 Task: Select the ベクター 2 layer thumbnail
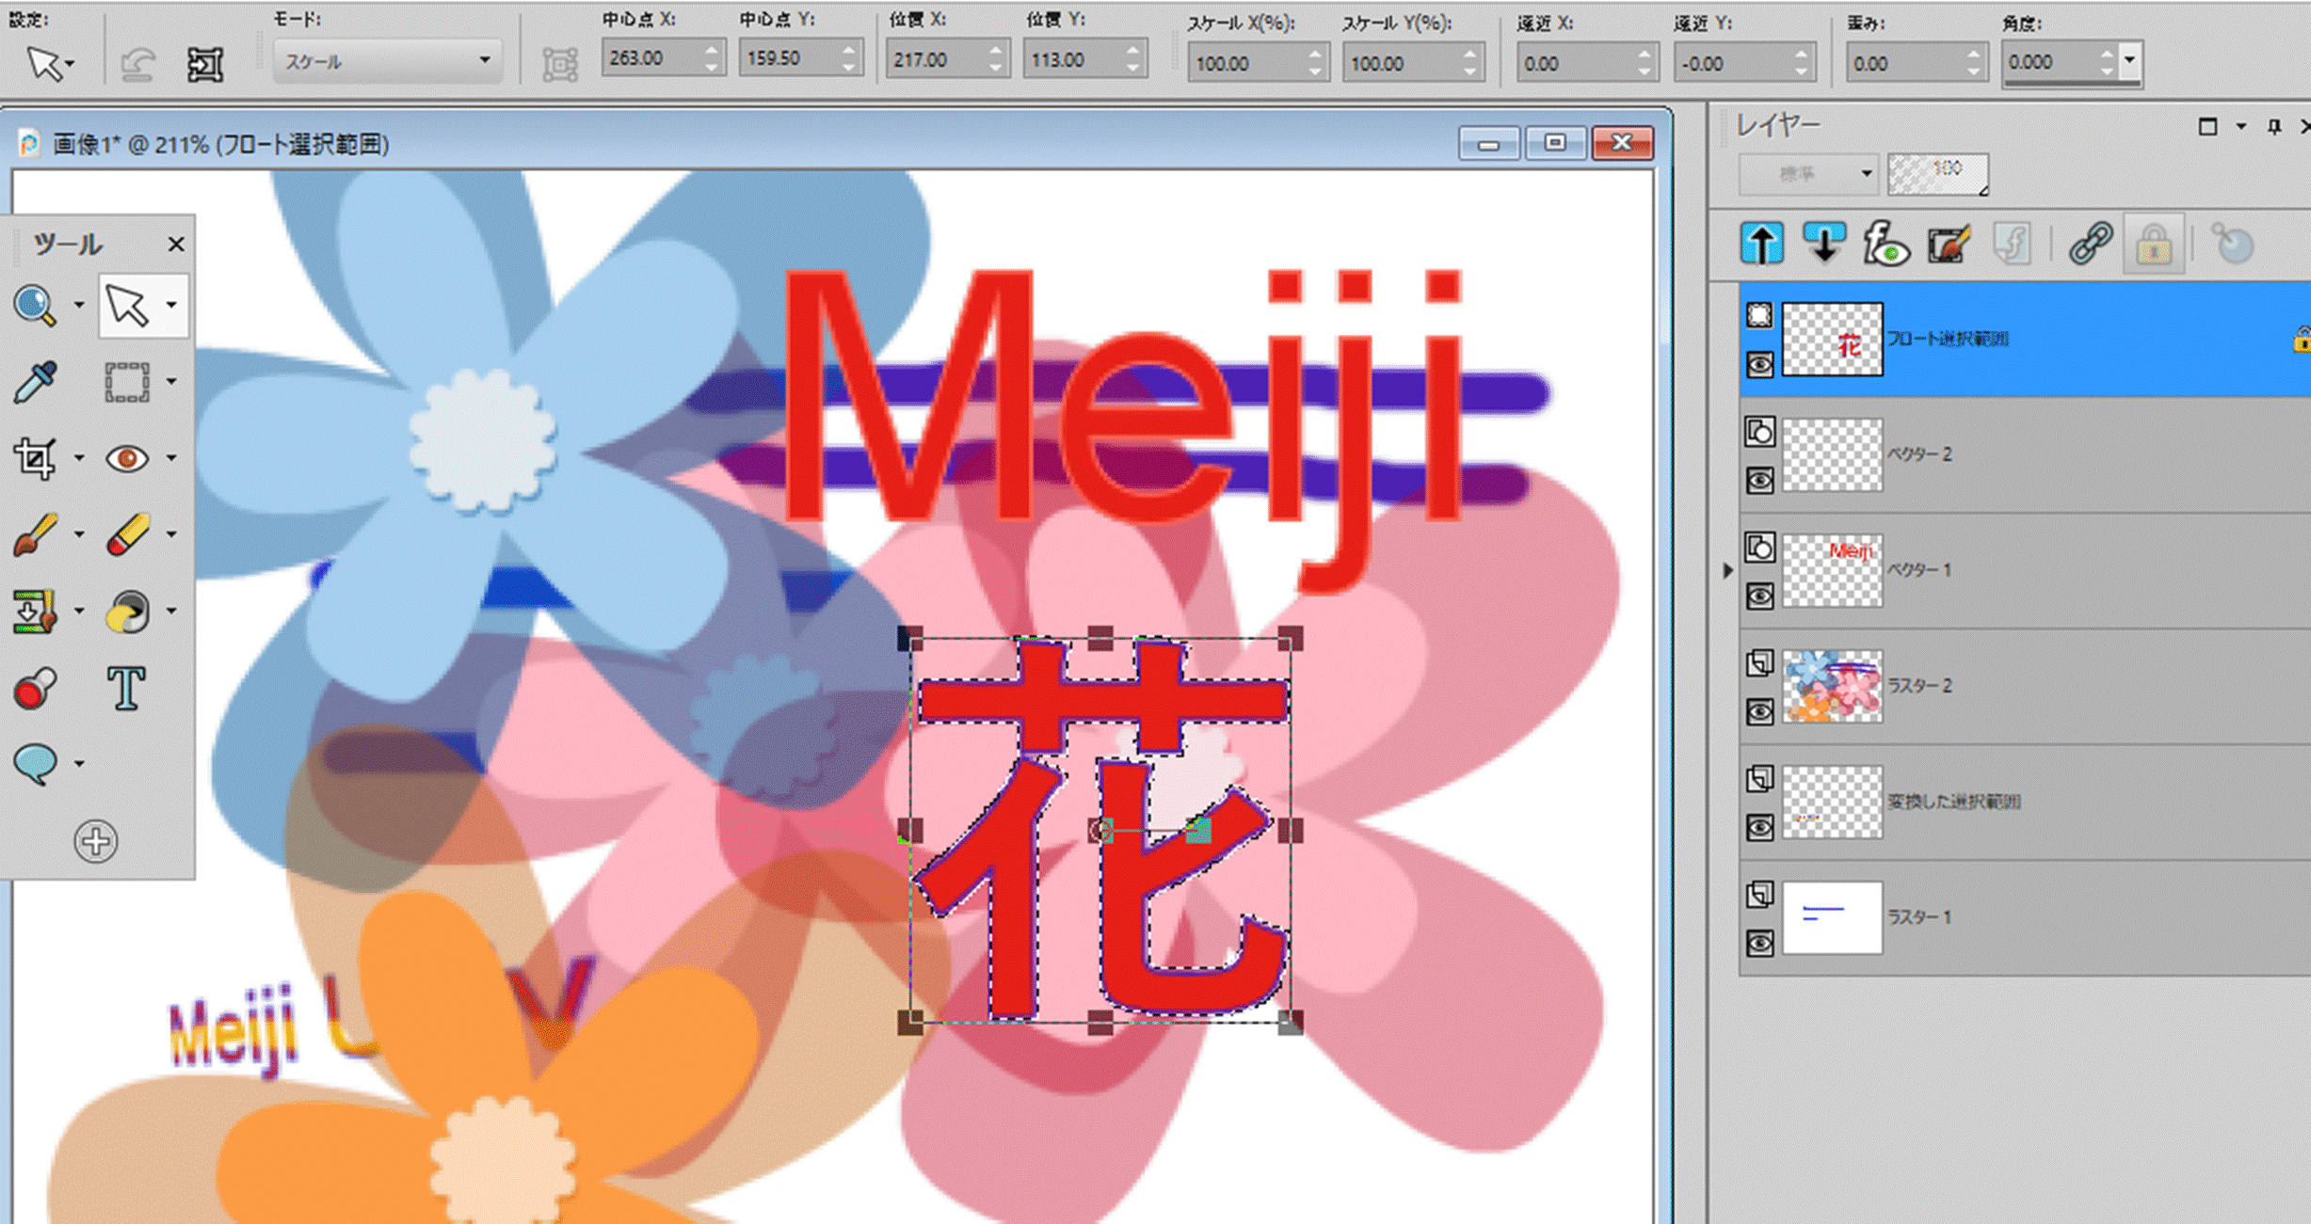1832,455
